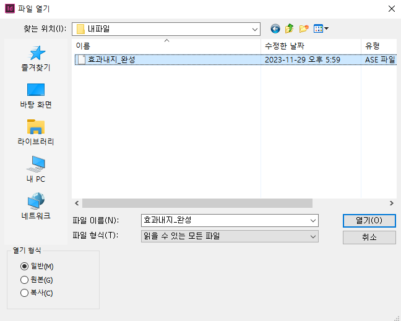401x321 pixels.
Task: Expand the 찾는 위치 folder dropdown
Action: [x=255, y=29]
